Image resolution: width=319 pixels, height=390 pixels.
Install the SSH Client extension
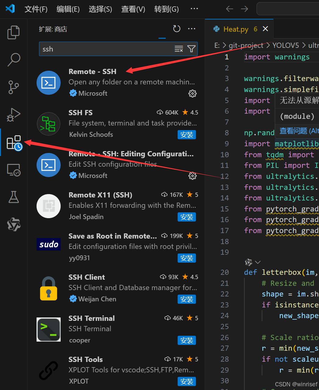pyautogui.click(x=187, y=299)
